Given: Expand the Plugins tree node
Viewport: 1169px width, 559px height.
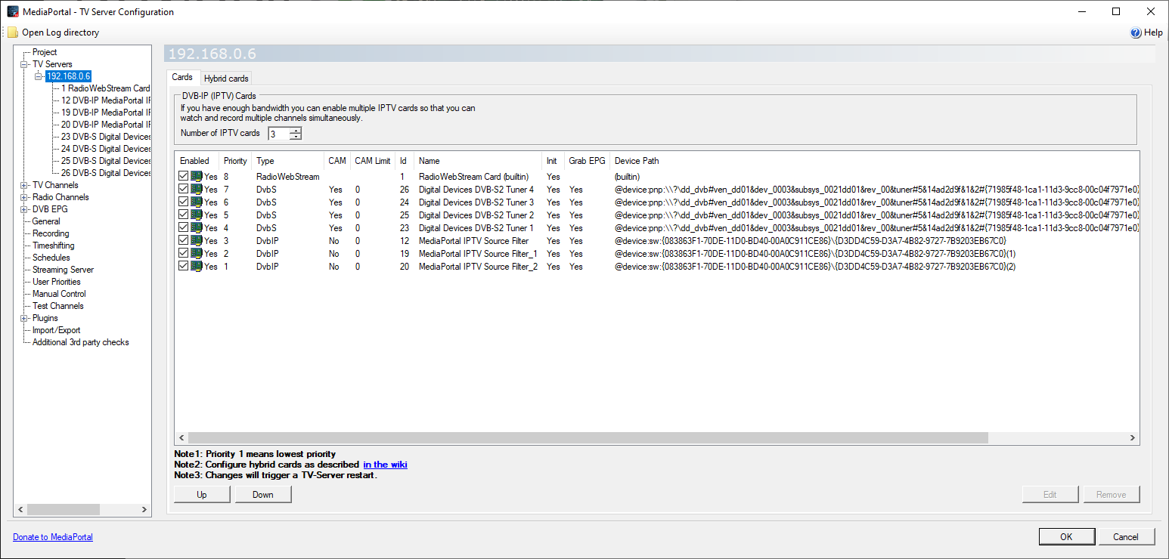Looking at the screenshot, I should [x=25, y=318].
